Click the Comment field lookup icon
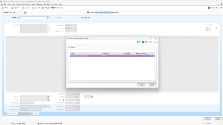 pyautogui.click(x=48, y=97)
